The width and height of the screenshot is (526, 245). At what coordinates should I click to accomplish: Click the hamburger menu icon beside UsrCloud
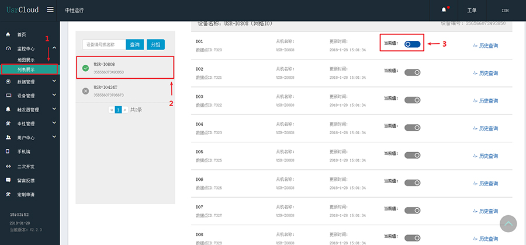(50, 10)
